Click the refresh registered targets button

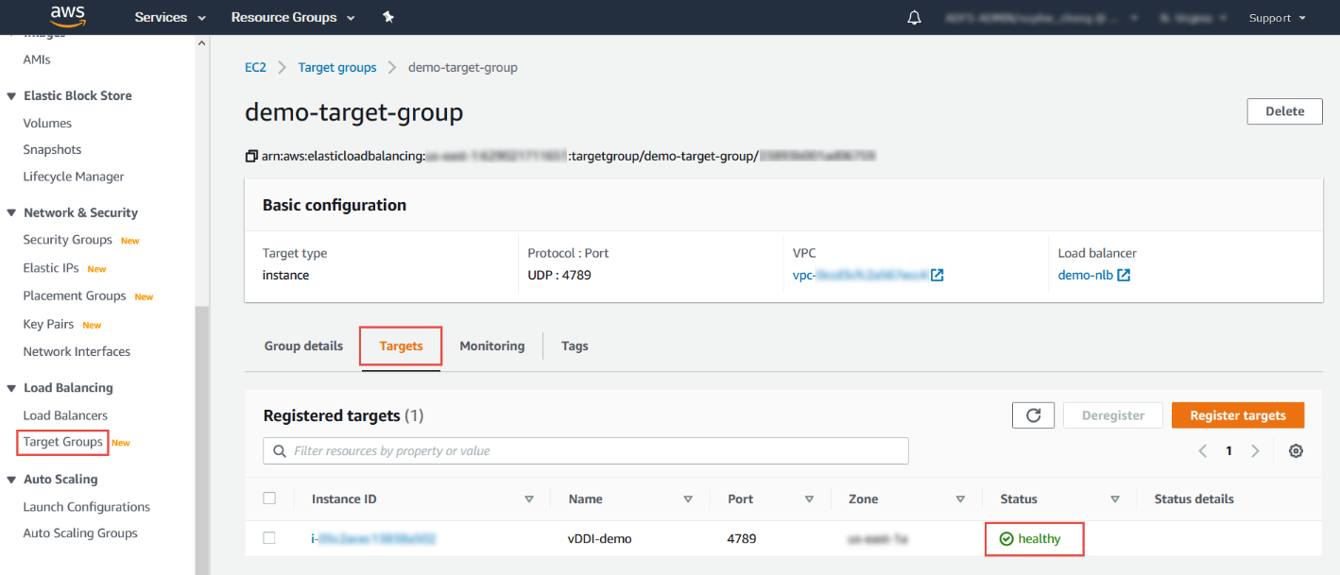point(1033,415)
